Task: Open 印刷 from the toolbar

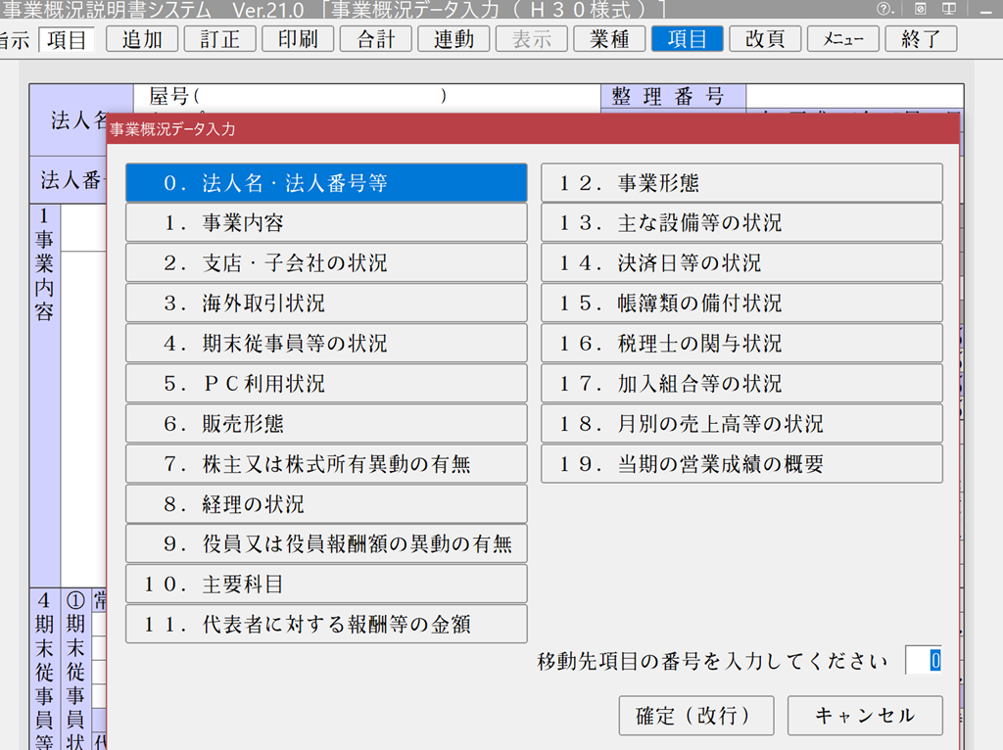Action: [x=297, y=39]
